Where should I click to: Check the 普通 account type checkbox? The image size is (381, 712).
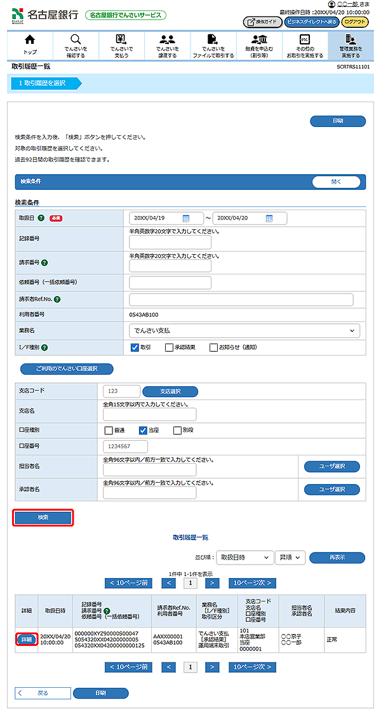pyautogui.click(x=109, y=430)
